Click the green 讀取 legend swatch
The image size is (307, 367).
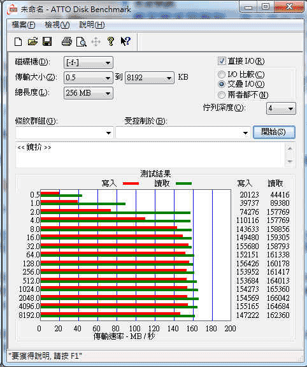pyautogui.click(x=183, y=183)
